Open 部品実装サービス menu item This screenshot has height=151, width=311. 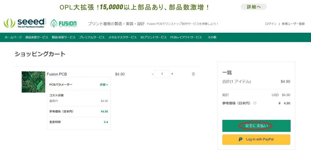click(37, 37)
